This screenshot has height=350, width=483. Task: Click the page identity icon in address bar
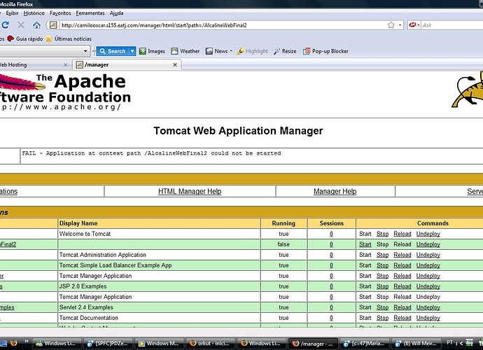tap(53, 25)
